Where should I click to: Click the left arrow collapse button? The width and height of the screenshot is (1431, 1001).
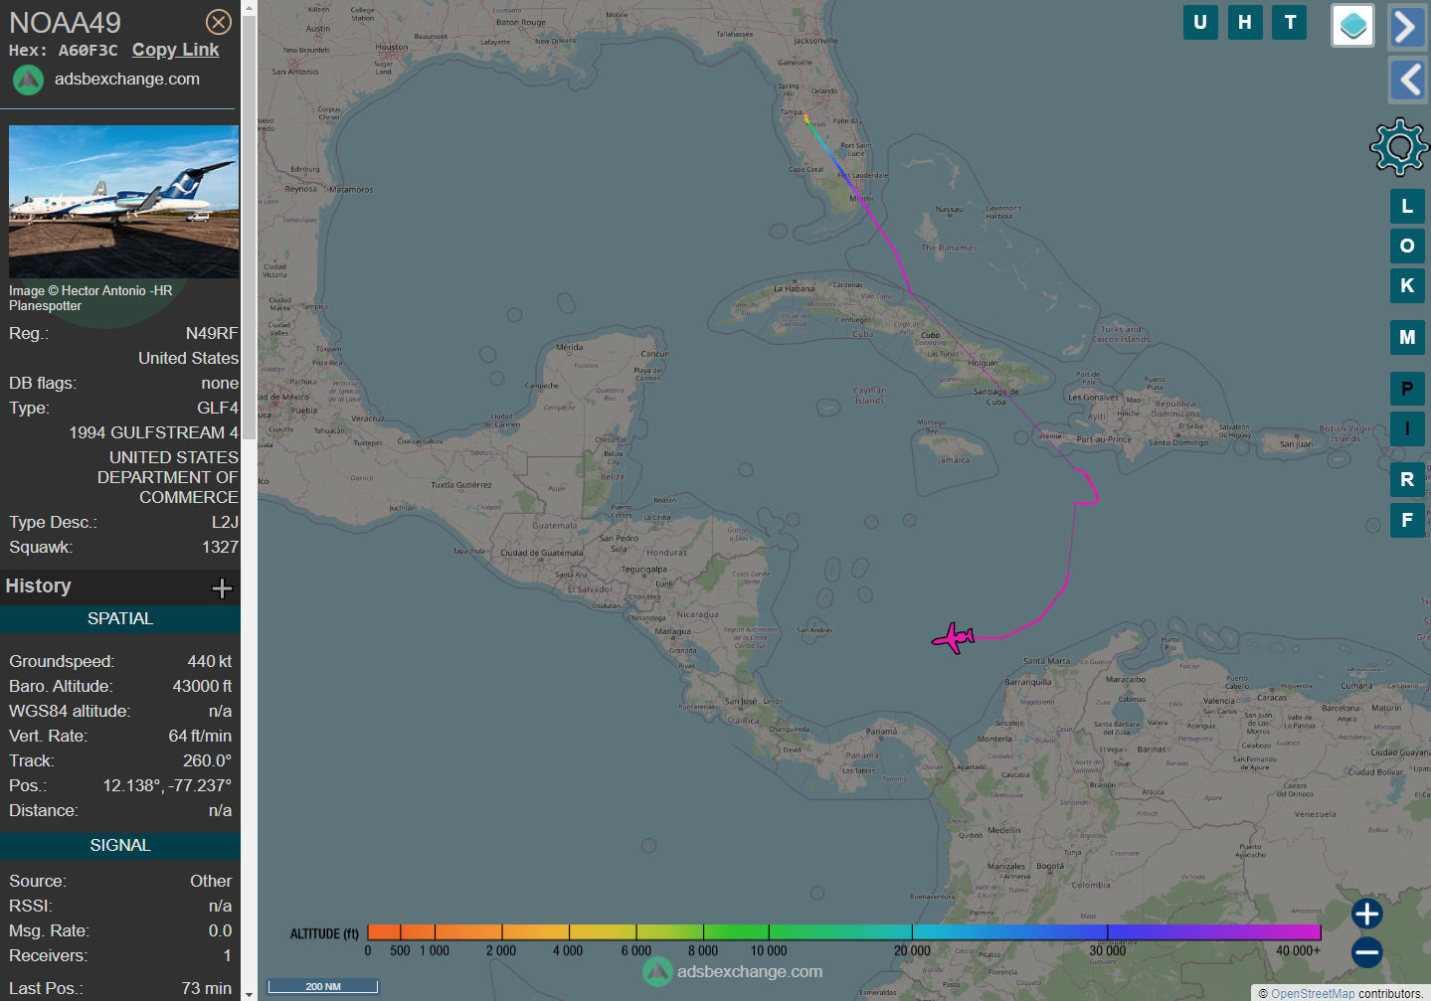(x=1407, y=80)
